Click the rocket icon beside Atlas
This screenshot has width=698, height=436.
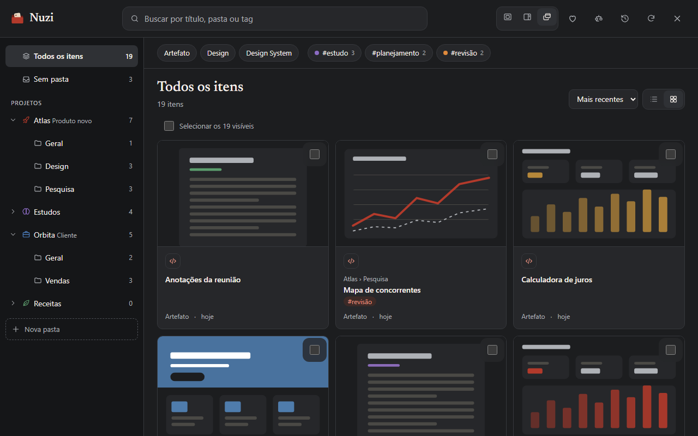[x=26, y=120]
